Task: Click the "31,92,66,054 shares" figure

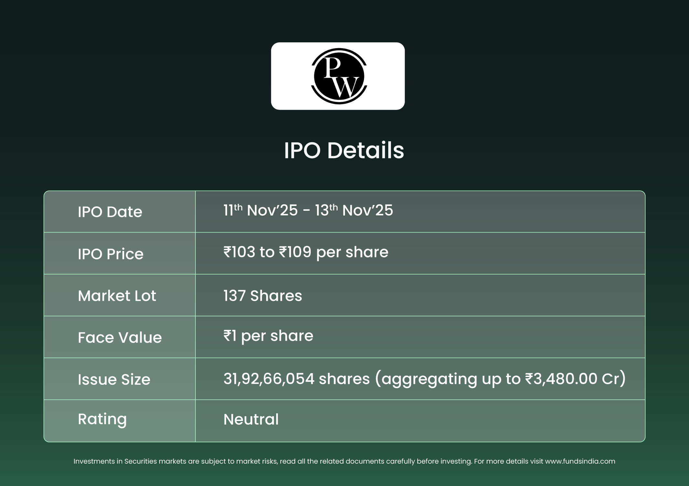Action: (296, 379)
